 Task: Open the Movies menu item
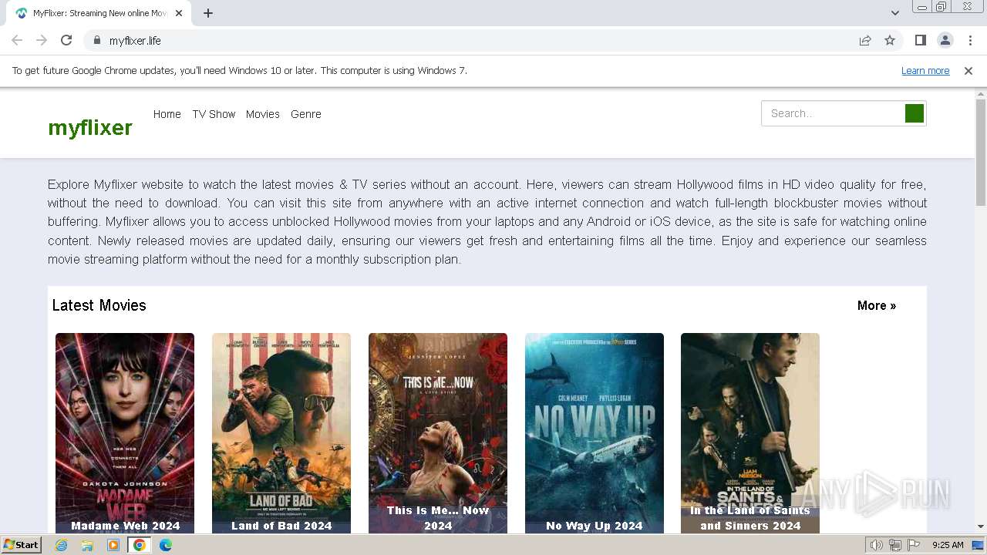point(262,114)
